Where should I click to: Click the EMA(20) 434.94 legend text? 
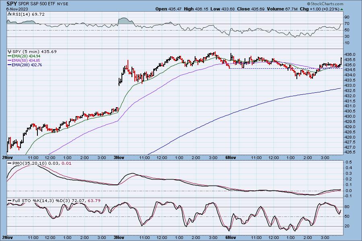tap(26, 56)
